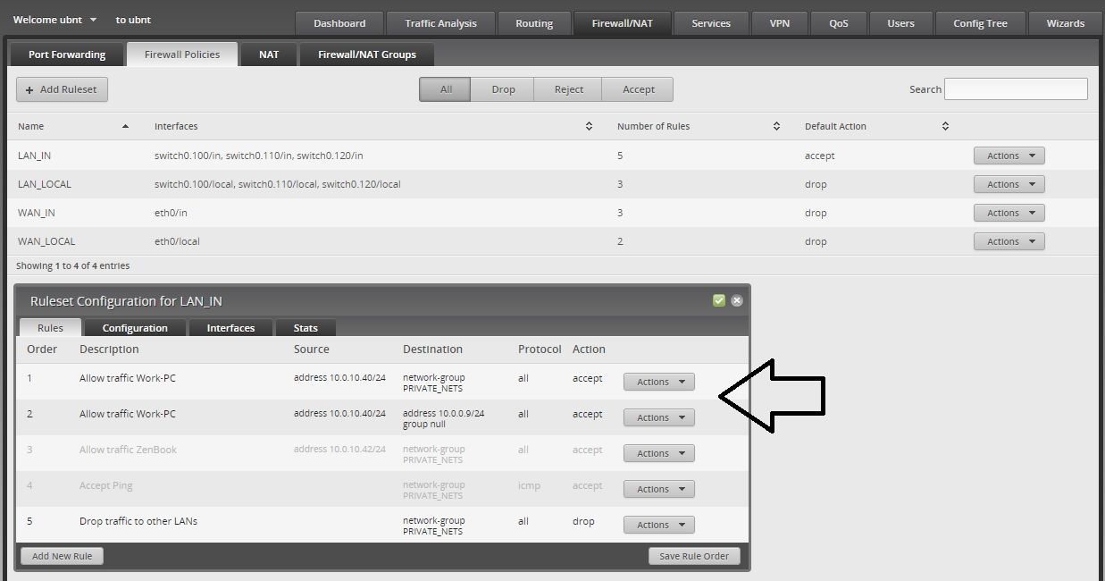Click the Number of Rules sort icon
1105x581 pixels.
(776, 127)
